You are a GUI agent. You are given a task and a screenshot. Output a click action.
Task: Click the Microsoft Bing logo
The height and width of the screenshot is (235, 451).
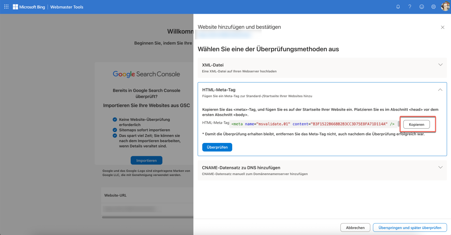coord(29,7)
